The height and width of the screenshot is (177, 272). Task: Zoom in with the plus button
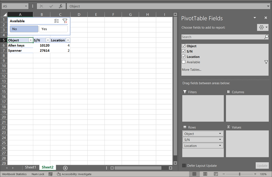(255, 174)
